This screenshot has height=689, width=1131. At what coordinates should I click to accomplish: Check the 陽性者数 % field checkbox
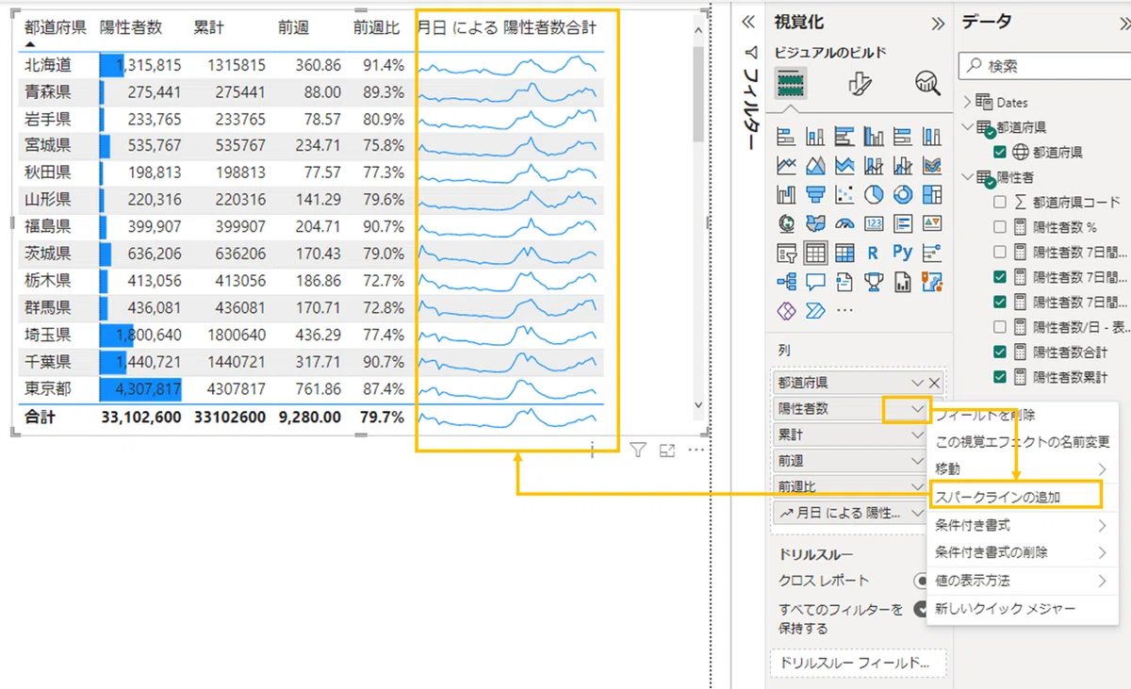[x=1000, y=226]
